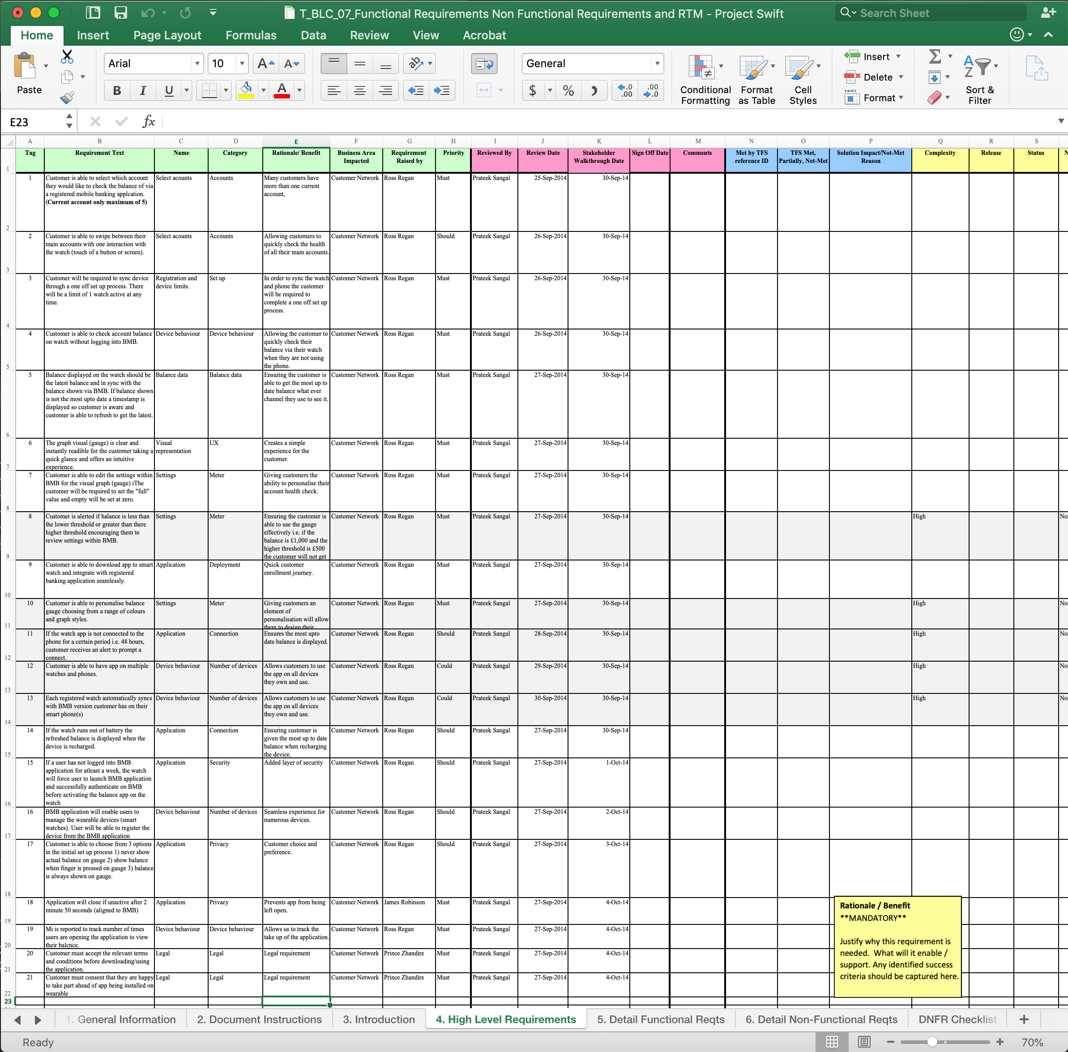Click the AutoSum sigma icon
1068x1052 pixels.
click(935, 56)
